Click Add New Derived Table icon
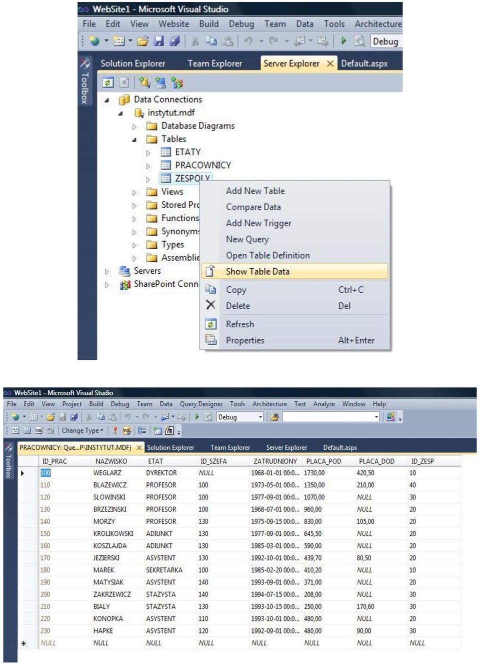The width and height of the screenshot is (480, 666). 169,430
